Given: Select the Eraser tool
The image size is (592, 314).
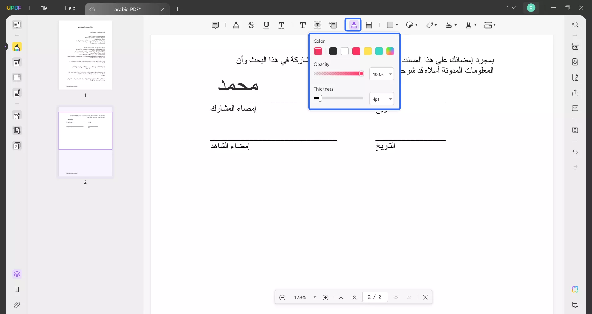Looking at the screenshot, I should [x=369, y=25].
